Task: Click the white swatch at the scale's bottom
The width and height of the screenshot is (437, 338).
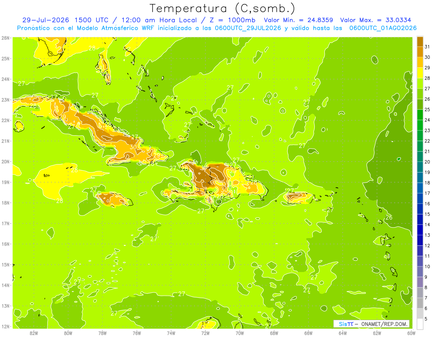Action: click(420, 324)
